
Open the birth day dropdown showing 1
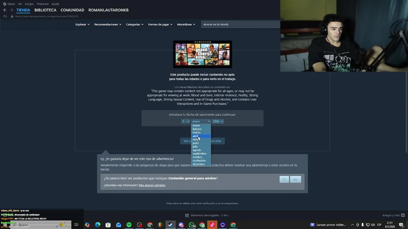coord(186,121)
